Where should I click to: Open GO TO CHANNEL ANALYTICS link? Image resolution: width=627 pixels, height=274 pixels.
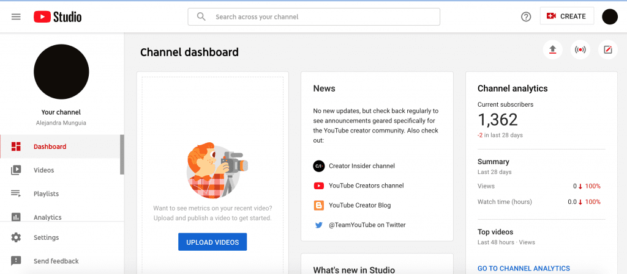[x=524, y=269]
